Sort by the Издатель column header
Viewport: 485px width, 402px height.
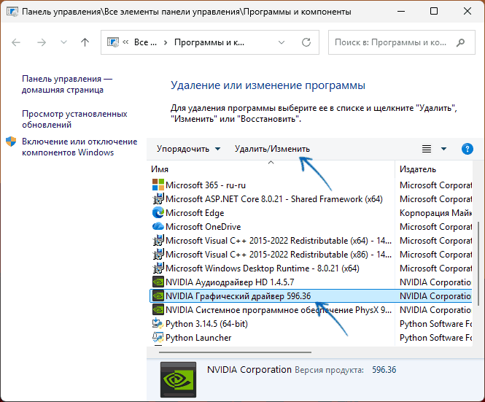[x=418, y=169]
